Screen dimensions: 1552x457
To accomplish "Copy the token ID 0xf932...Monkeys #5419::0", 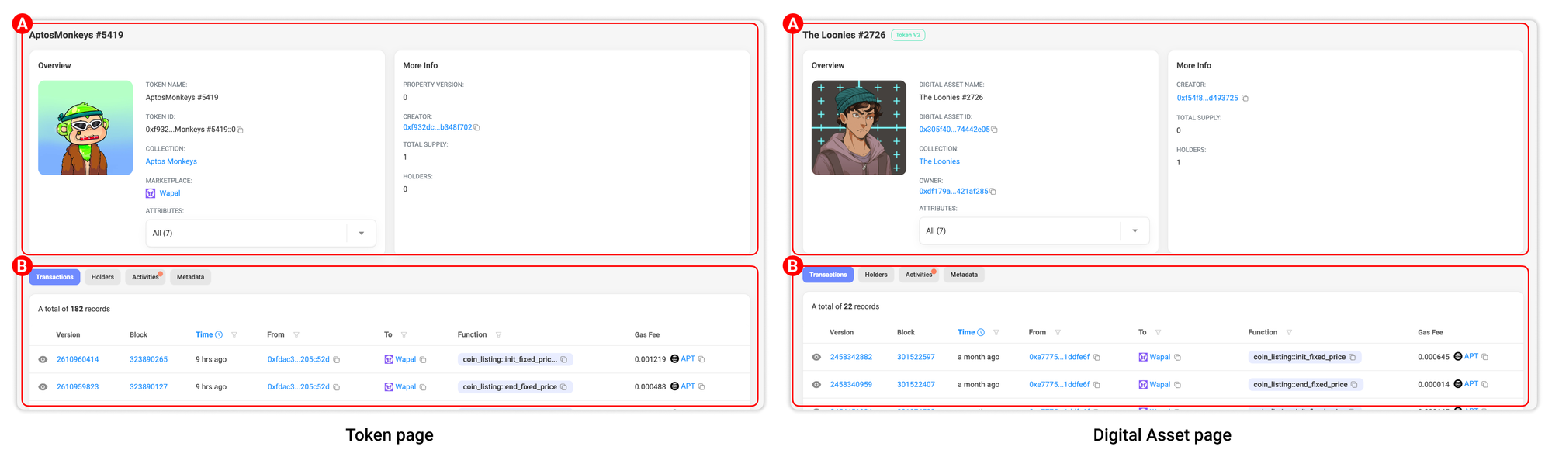I will 241,130.
